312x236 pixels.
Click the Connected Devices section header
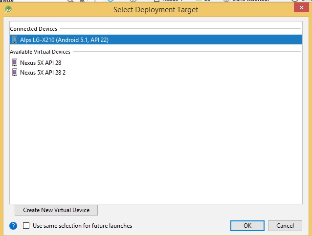click(33, 29)
